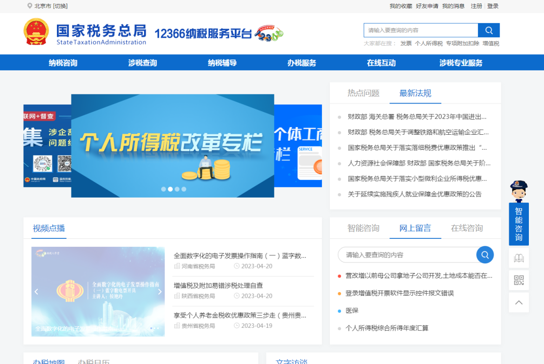The height and width of the screenshot is (364, 544).
Task: Open 财政部 海关总署 税务总局关于2023年中国进出 regulation
Action: (x=417, y=117)
